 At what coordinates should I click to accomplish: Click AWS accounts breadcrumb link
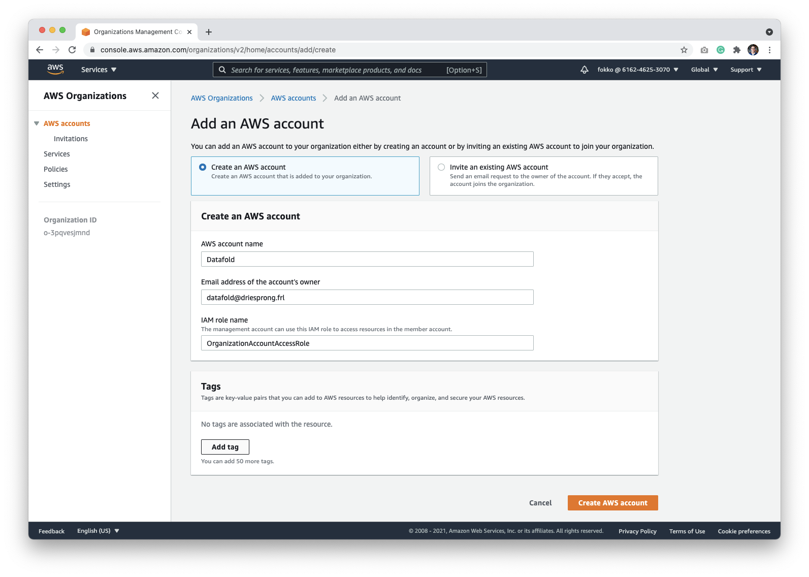click(294, 98)
